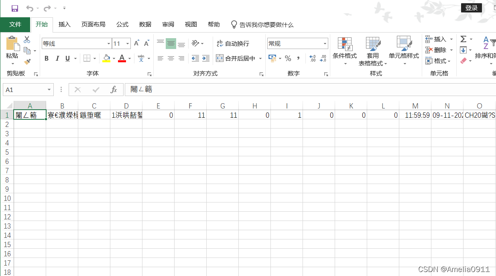This screenshot has height=276, width=496.
Task: Click inside the formula bar
Action: pos(201,89)
